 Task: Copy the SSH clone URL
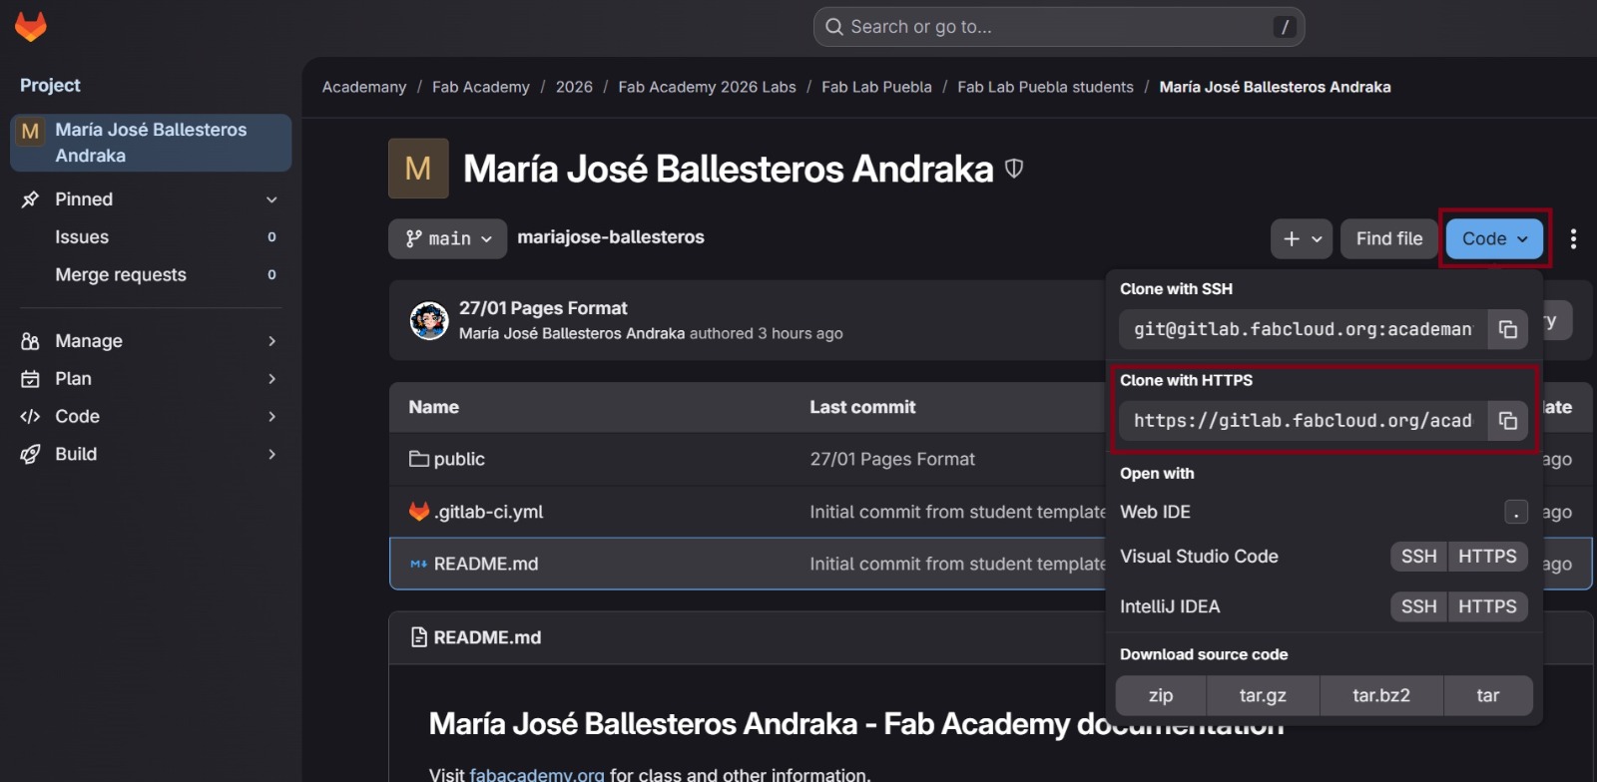(x=1507, y=329)
